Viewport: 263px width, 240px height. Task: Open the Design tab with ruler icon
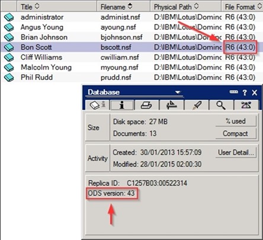(171, 105)
